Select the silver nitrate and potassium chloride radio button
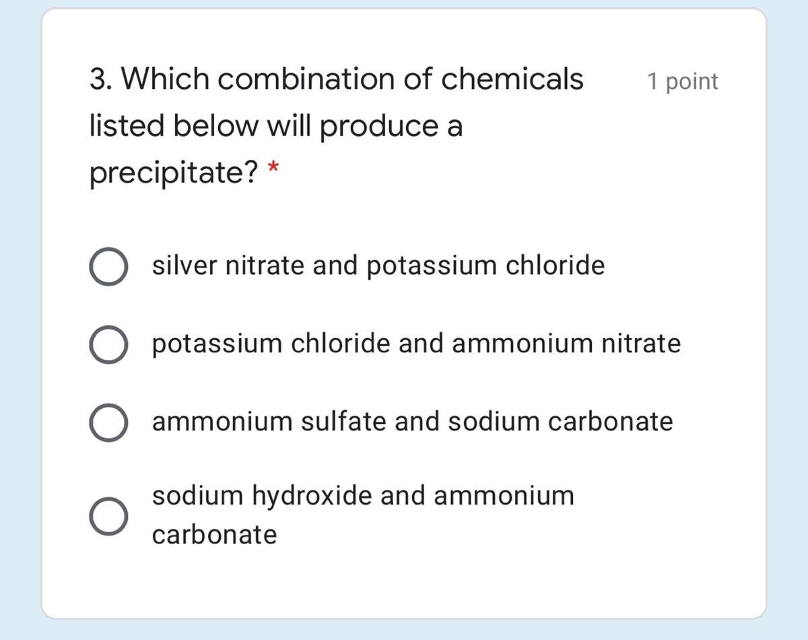 pos(108,267)
